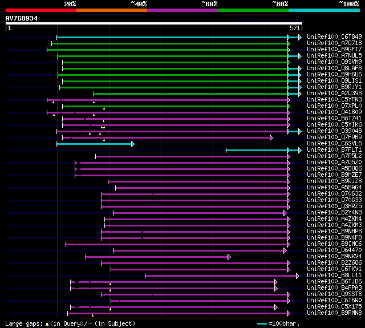Click the cyan arrowhead ending C6SVL6 alignment
Viewport: 365px width, 328px height.
[x=133, y=144]
